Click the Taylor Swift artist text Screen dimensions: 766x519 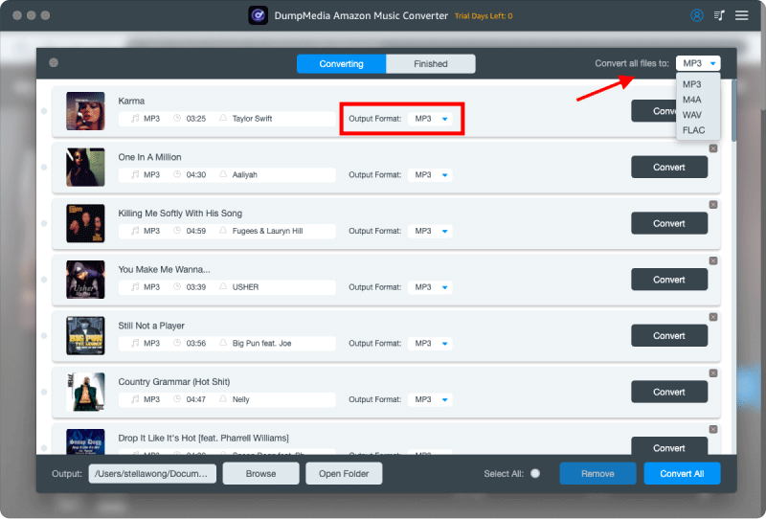point(252,119)
